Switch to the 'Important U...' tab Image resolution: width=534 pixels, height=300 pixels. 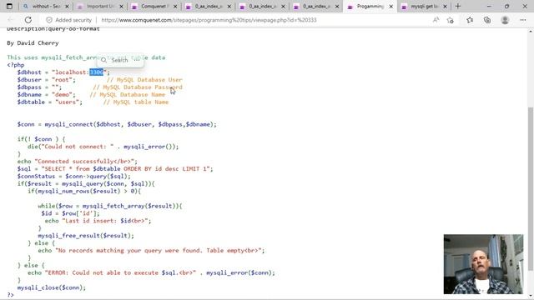(x=99, y=7)
